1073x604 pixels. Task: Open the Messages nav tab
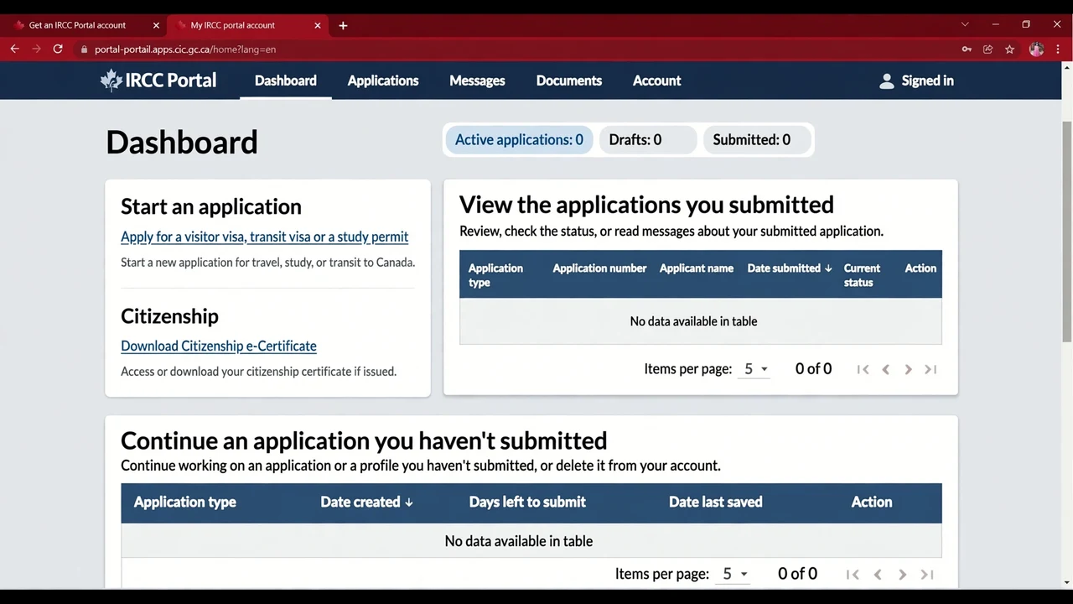pyautogui.click(x=477, y=81)
